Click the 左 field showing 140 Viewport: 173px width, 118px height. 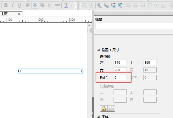pos(120,62)
